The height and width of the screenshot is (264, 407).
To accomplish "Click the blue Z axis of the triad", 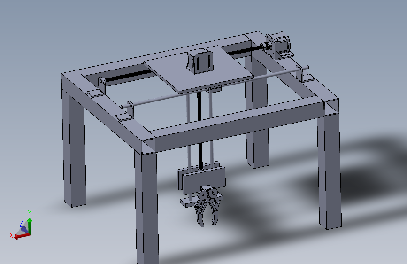I will pyautogui.click(x=24, y=229).
